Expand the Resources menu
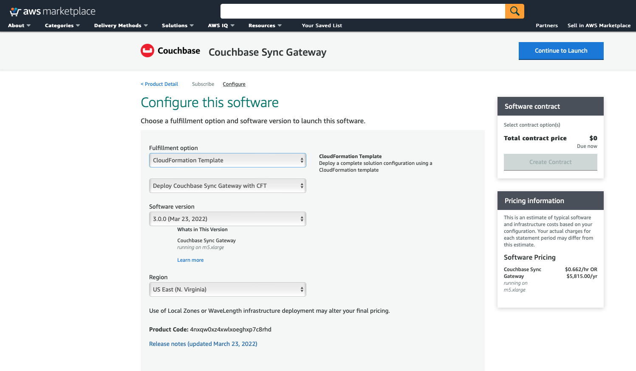The width and height of the screenshot is (636, 371). (x=264, y=25)
